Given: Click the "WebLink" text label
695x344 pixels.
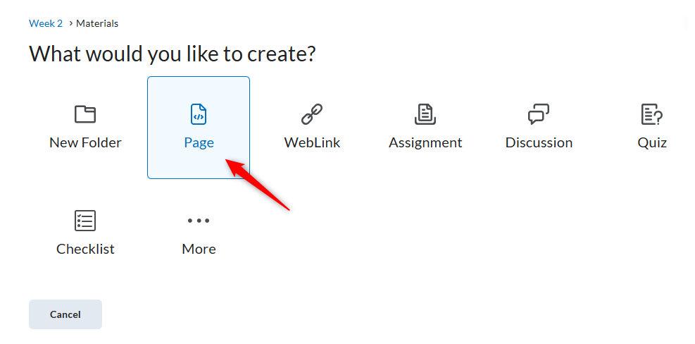Looking at the screenshot, I should point(312,142).
